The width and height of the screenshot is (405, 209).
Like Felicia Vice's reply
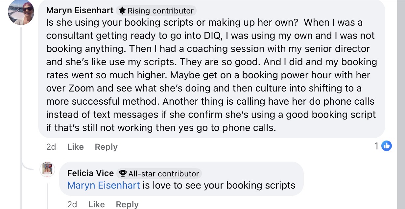(96, 204)
